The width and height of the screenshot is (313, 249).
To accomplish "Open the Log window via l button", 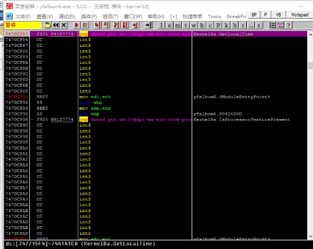I will pos(161,25).
